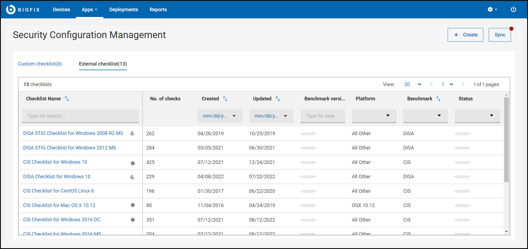Open CIS Checklist for Mac OS X 10.12

[x=59, y=205]
